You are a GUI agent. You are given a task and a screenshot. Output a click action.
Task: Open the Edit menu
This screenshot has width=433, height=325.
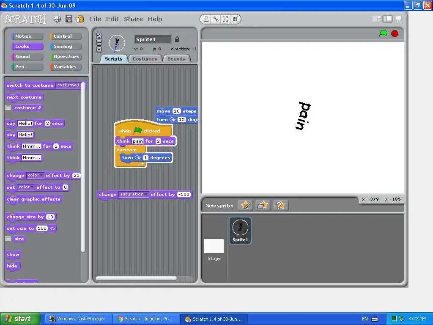(x=112, y=19)
